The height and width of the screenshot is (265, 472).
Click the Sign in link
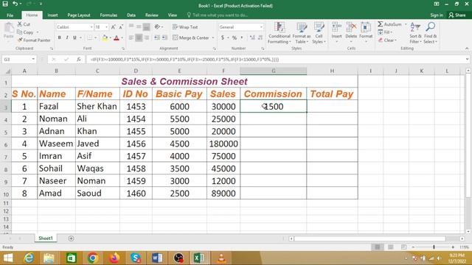tap(437, 15)
